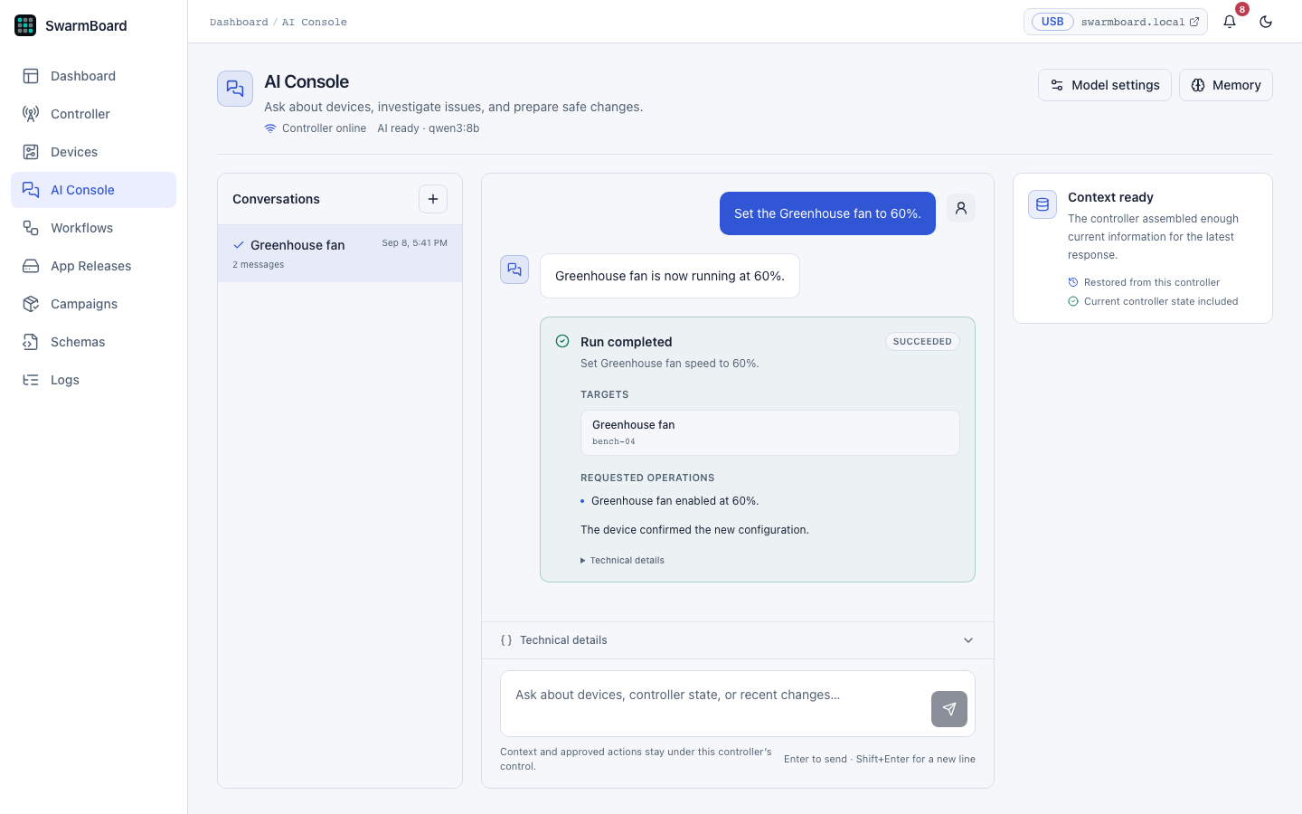Viewport: 1302px width, 814px height.
Task: Click the Greenhouse fan enabled at 60%. operation
Action: pyautogui.click(x=675, y=501)
